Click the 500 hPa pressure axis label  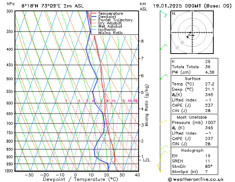[10, 79]
